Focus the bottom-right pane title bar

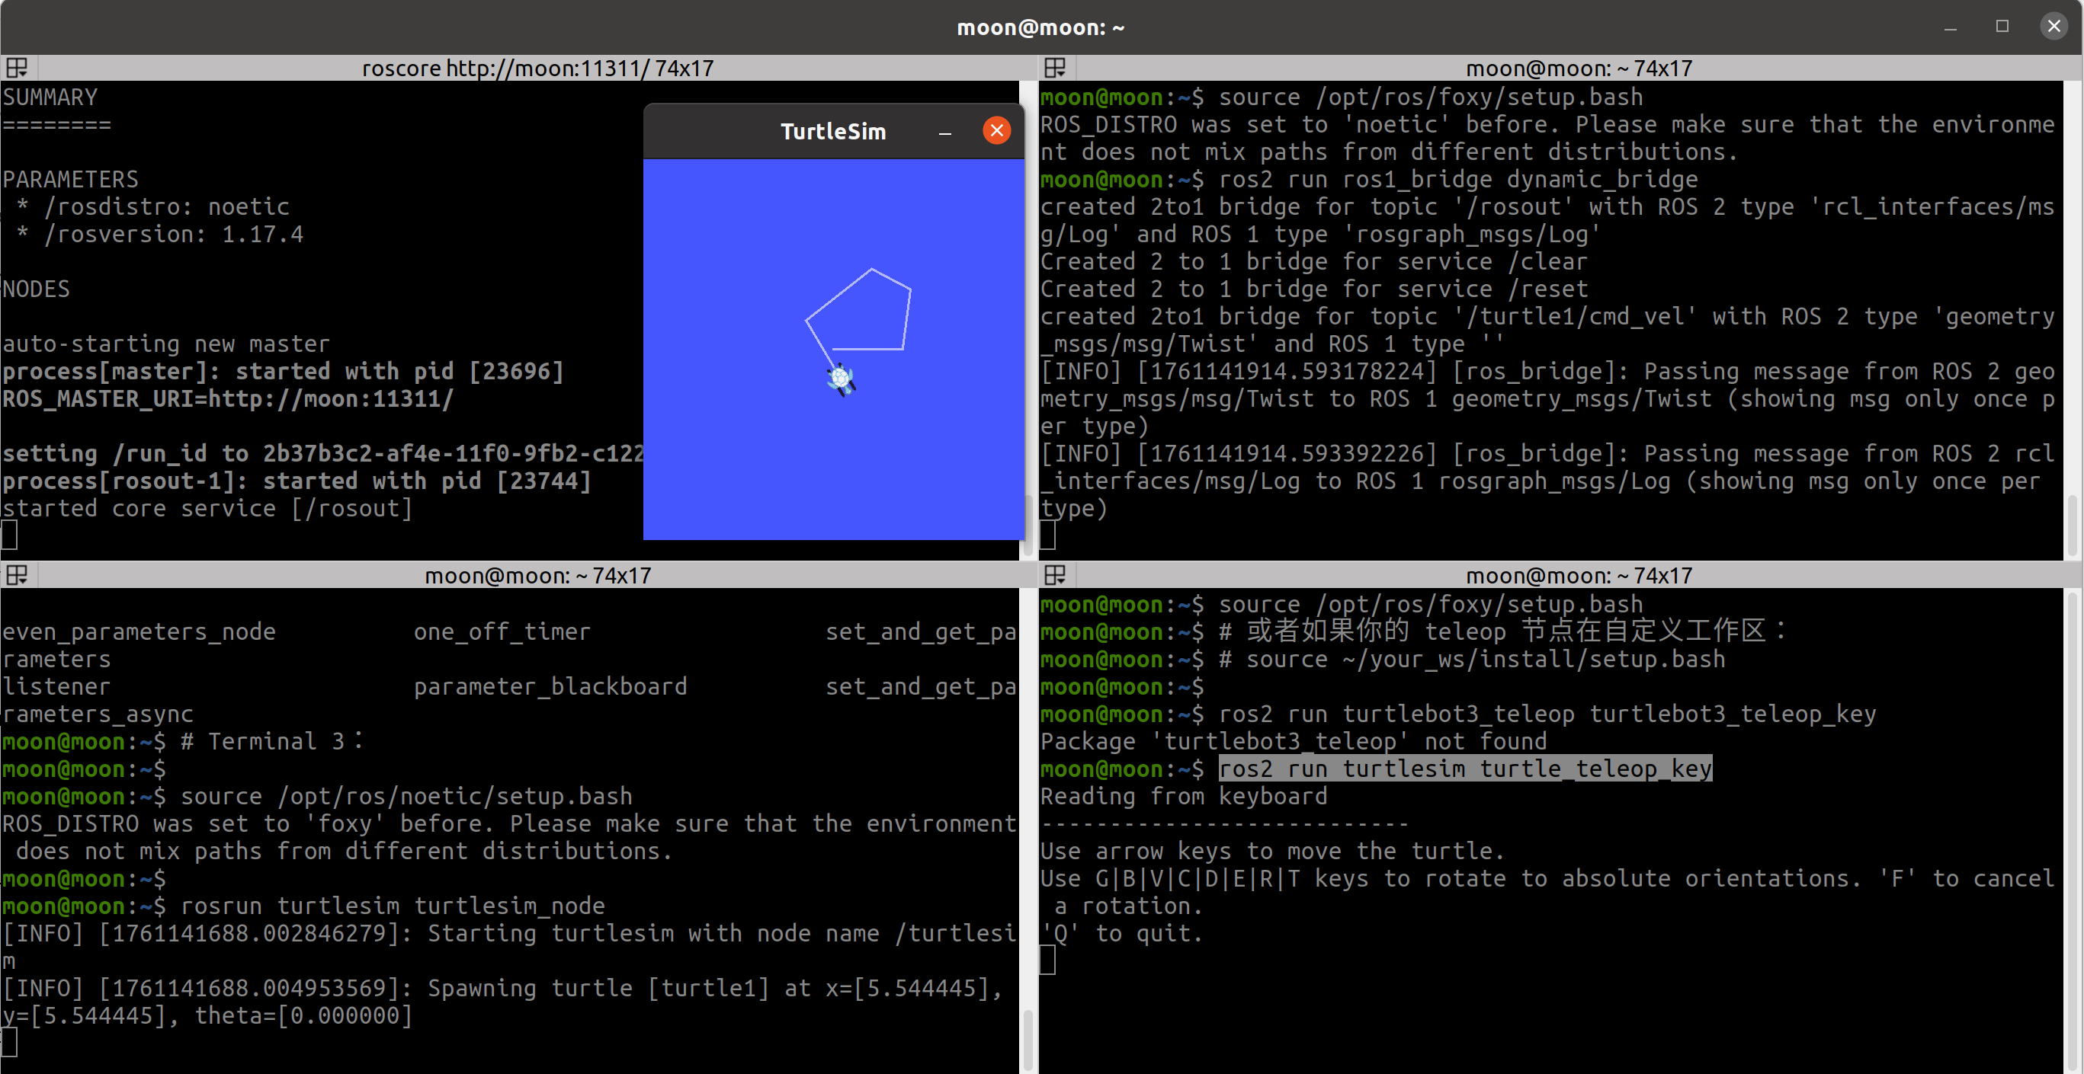[1578, 575]
